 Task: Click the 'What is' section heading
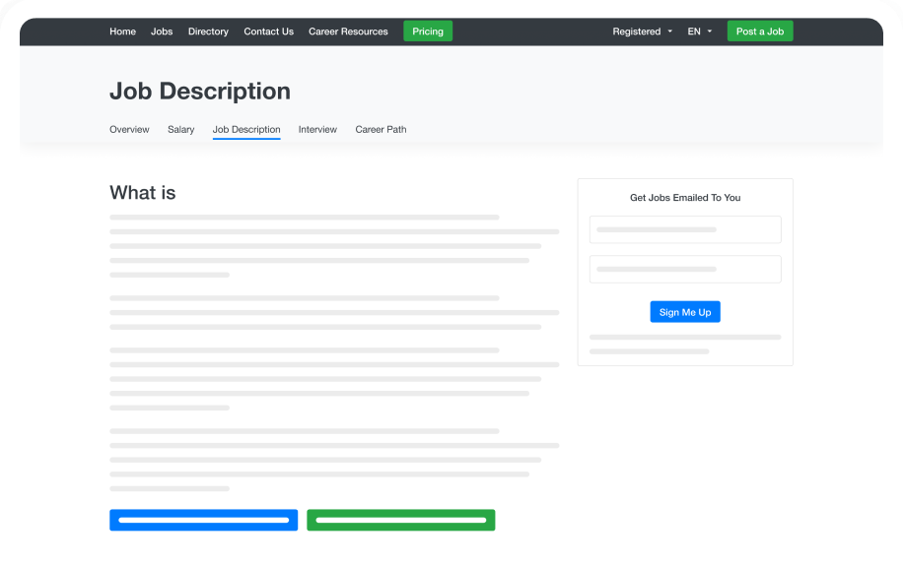(143, 193)
